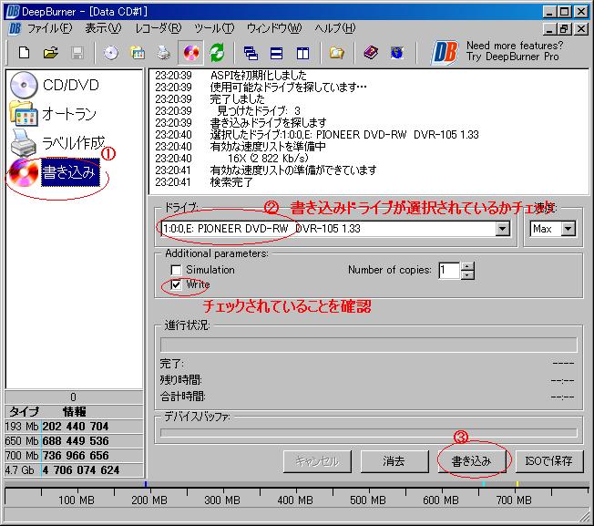The image size is (594, 526).
Task: Open the レコーダ(R) menu
Action: (158, 28)
